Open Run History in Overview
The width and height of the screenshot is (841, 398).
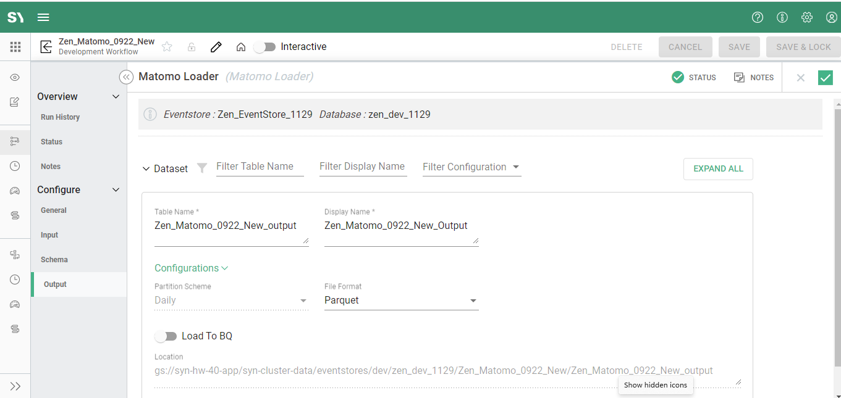tap(60, 117)
